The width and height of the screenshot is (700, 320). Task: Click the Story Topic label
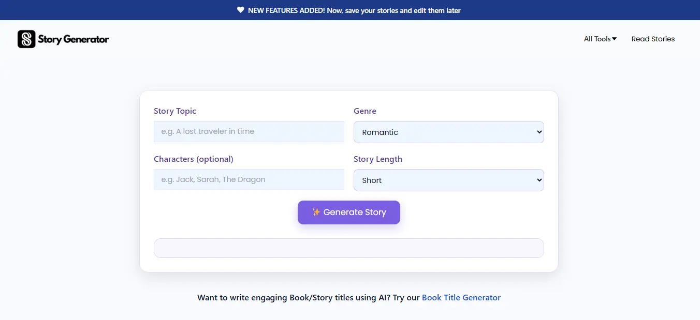click(x=175, y=111)
